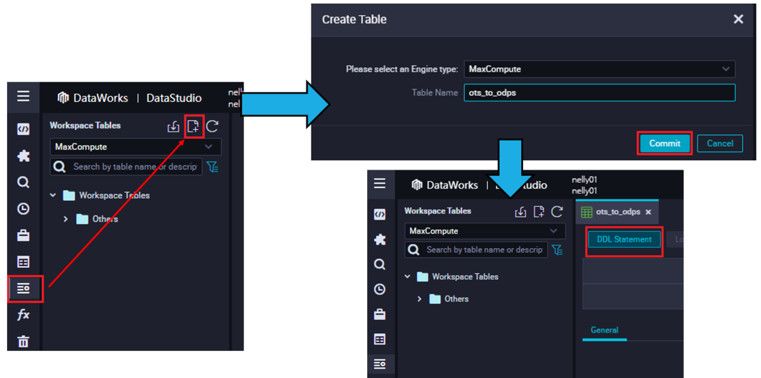
Task: Click DataWorks logo in window with fx icon
Action: tap(63, 98)
